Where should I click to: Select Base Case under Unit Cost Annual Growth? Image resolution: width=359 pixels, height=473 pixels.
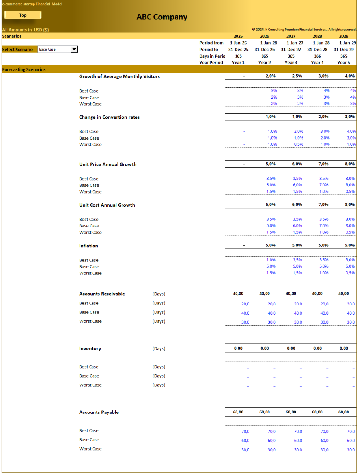[x=89, y=226]
